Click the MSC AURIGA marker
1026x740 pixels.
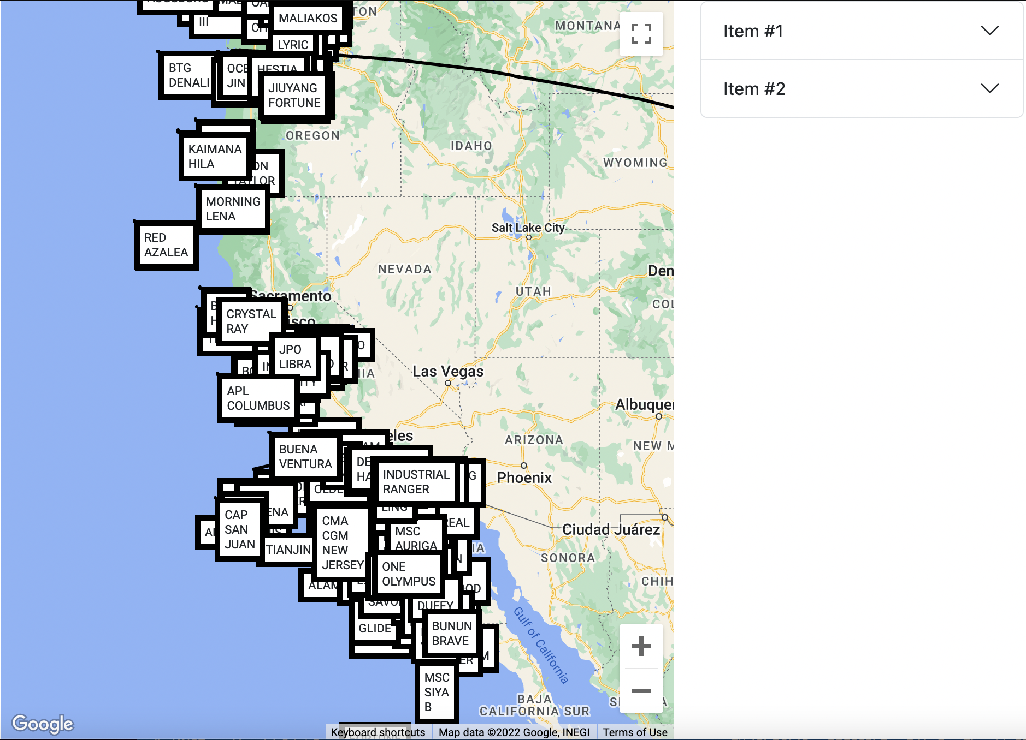click(416, 538)
